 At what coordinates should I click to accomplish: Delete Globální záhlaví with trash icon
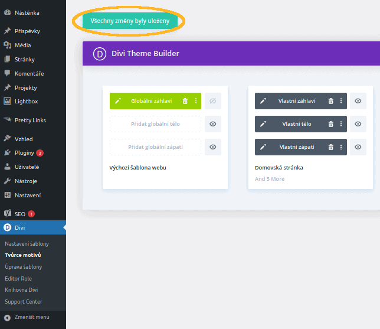pyautogui.click(x=185, y=101)
